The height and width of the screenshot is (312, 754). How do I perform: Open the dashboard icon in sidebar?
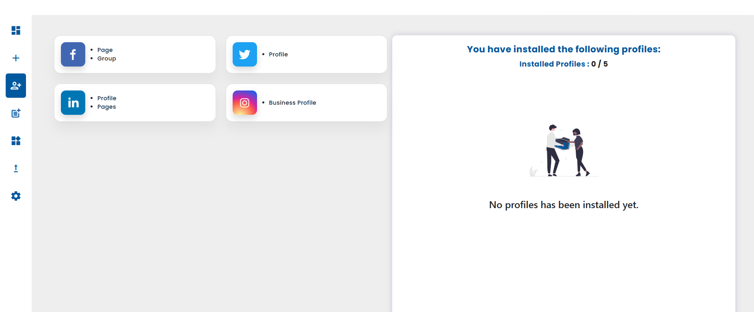16,30
